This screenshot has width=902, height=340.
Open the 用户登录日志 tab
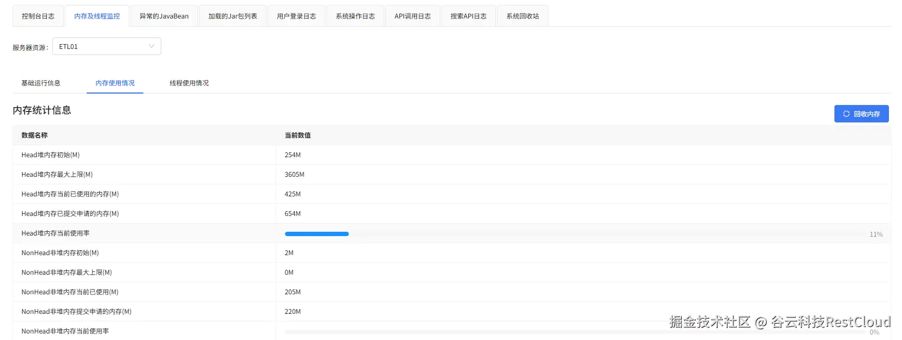[x=296, y=16]
